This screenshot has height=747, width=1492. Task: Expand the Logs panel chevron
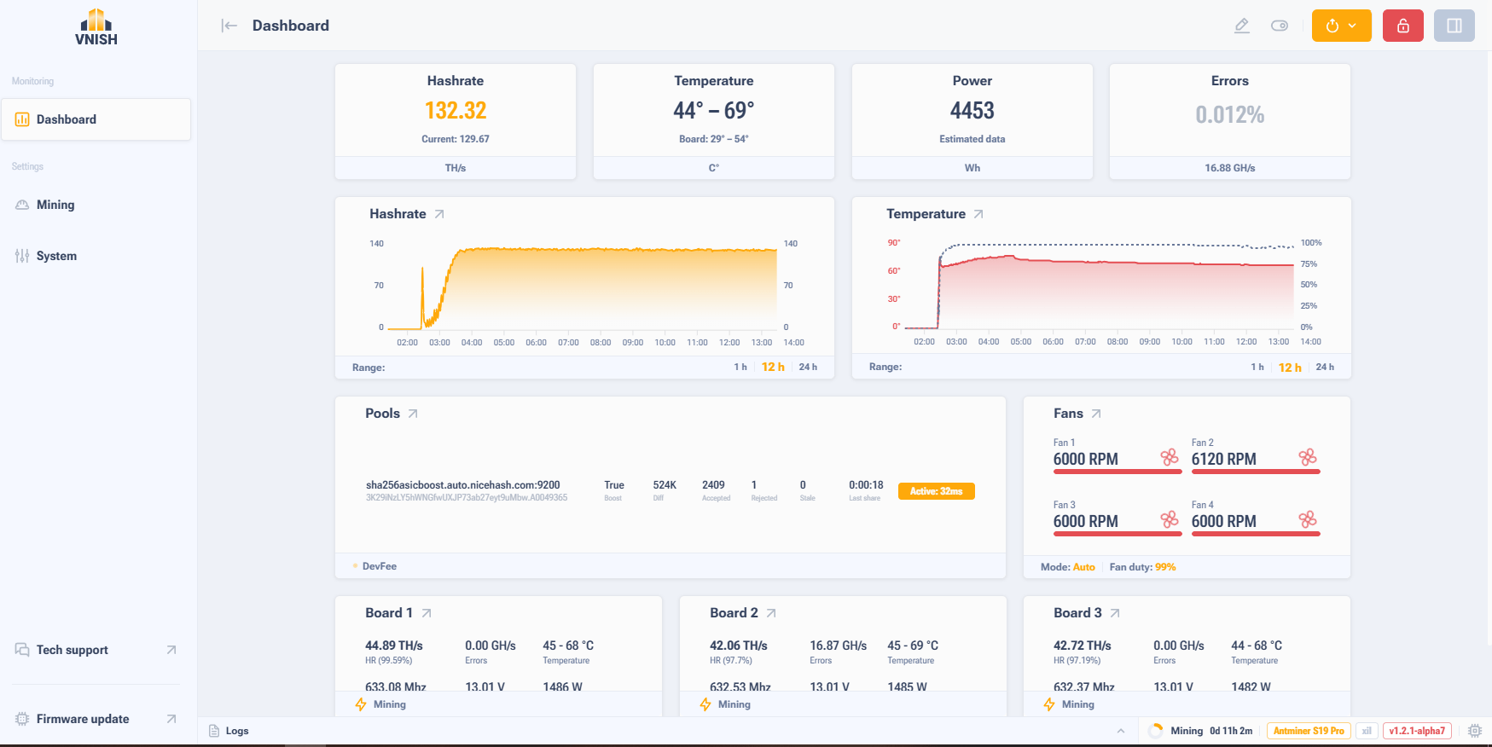1121,731
